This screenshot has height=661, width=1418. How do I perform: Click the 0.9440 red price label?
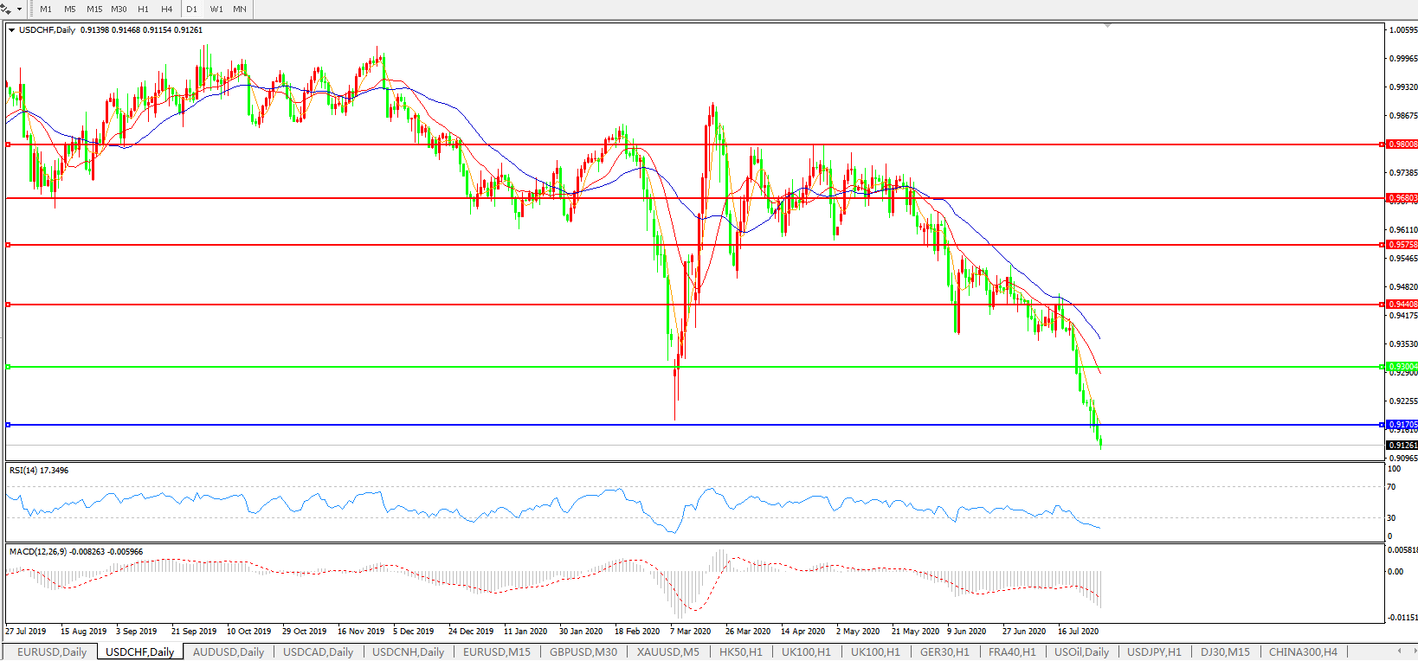pos(1402,305)
